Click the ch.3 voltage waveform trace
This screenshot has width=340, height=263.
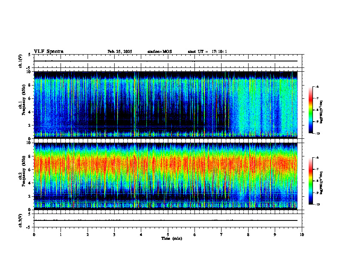tap(166, 220)
